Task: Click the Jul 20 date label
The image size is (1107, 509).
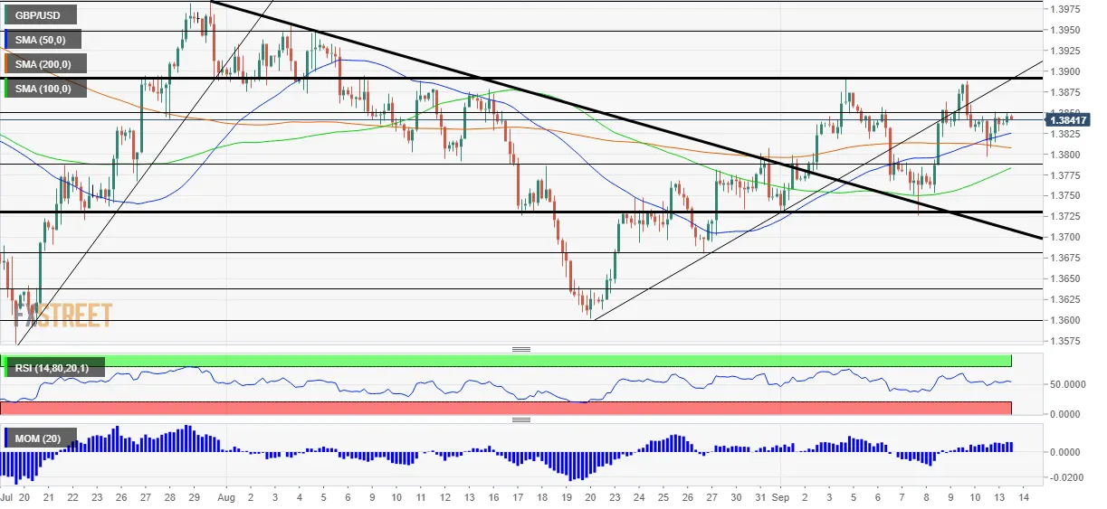Action: coord(17,498)
